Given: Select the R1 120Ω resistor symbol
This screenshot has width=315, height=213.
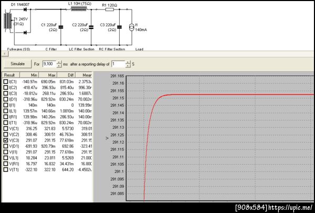Looking at the screenshot, I should 110,9.
